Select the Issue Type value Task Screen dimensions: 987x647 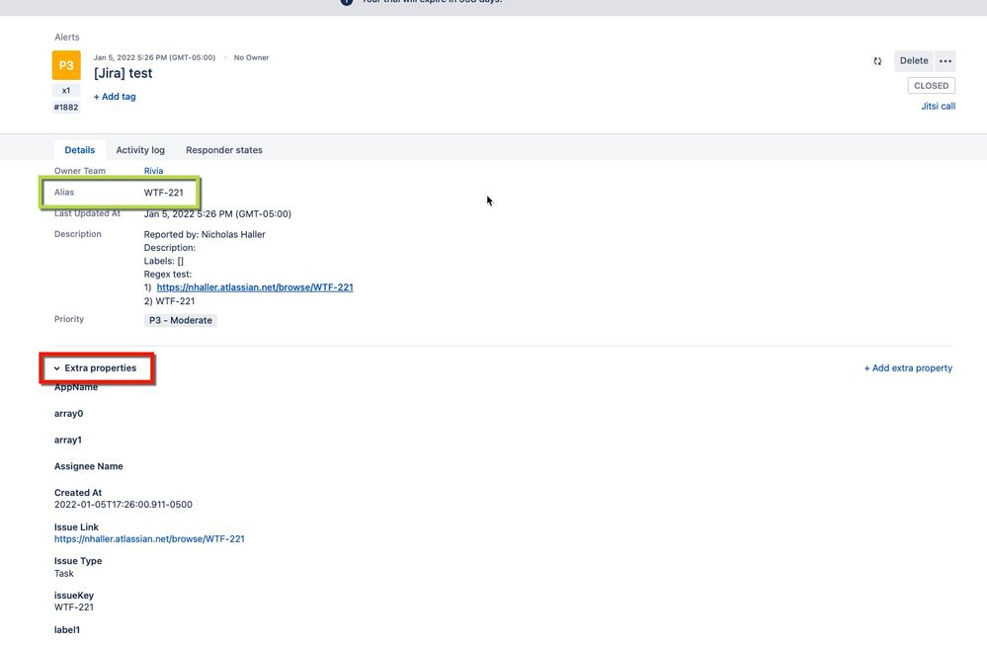click(x=63, y=573)
